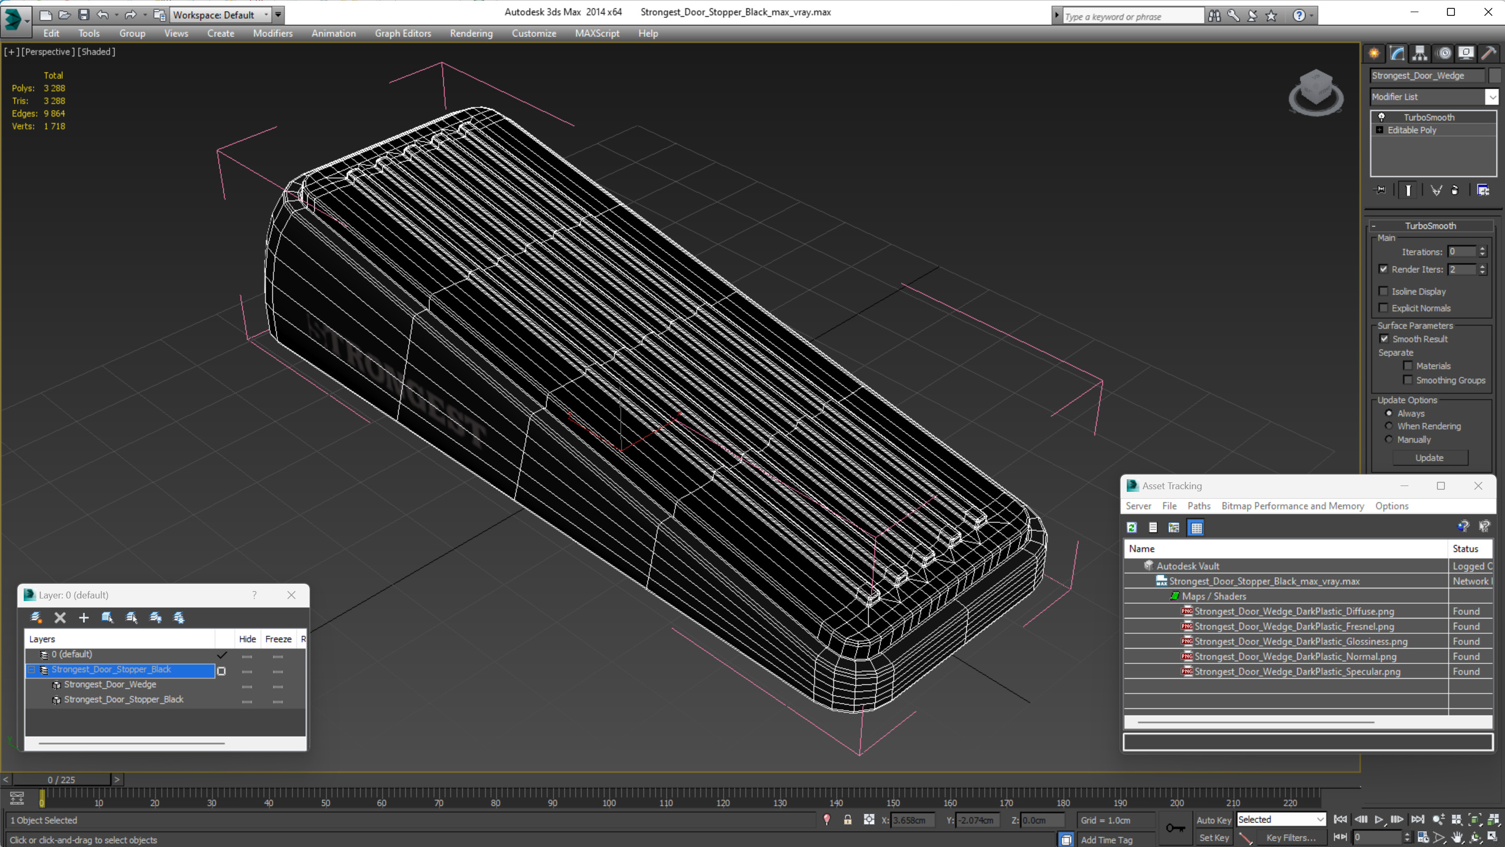Screen dimensions: 1505x847
Task: Click Refresh icon in Asset Tracking
Action: pos(1132,527)
